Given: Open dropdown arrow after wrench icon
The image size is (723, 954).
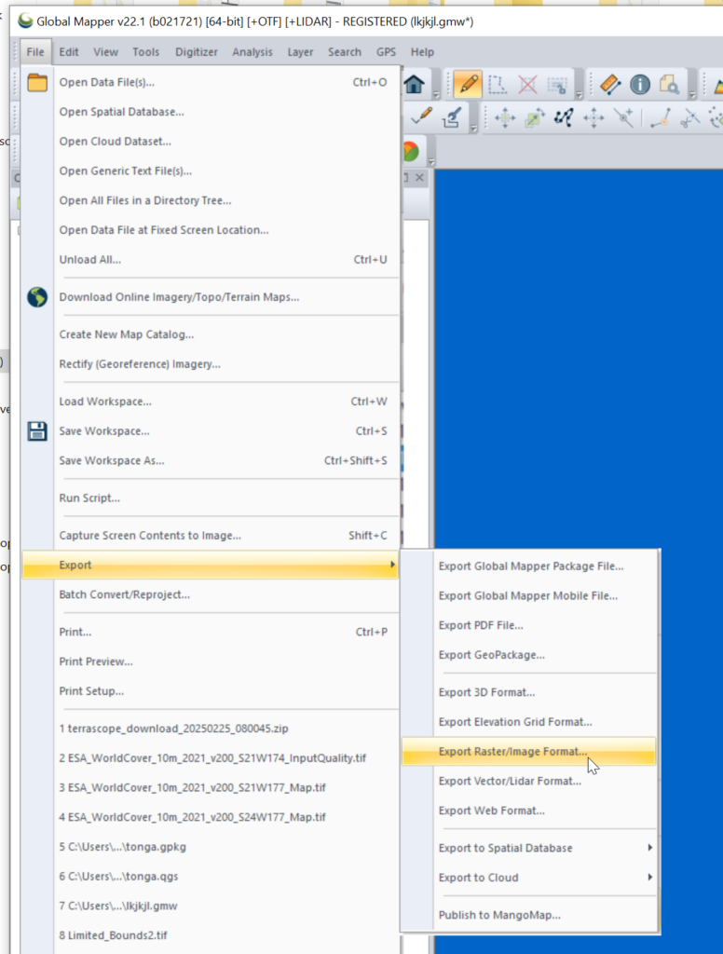Looking at the screenshot, I should (x=473, y=128).
